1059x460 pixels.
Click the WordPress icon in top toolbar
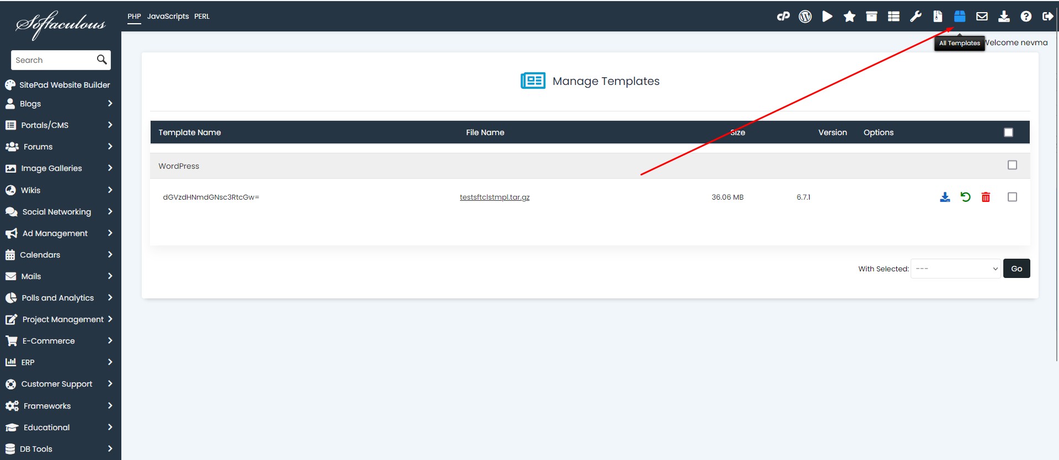point(805,17)
